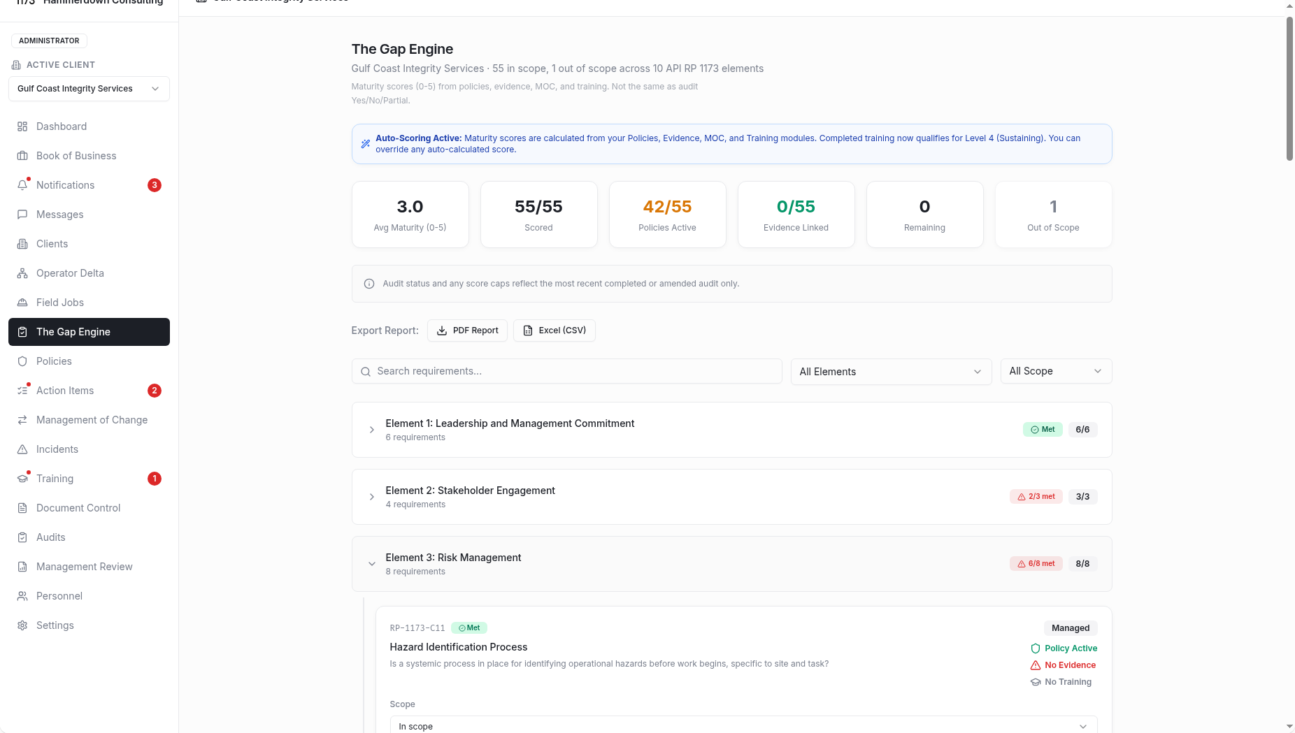
Task: Click the Document Control file icon
Action: tap(22, 508)
